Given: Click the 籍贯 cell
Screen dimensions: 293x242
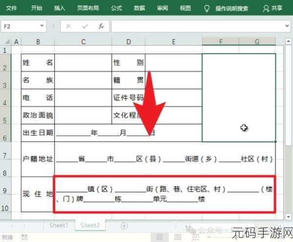Looking at the screenshot, I should point(128,80).
